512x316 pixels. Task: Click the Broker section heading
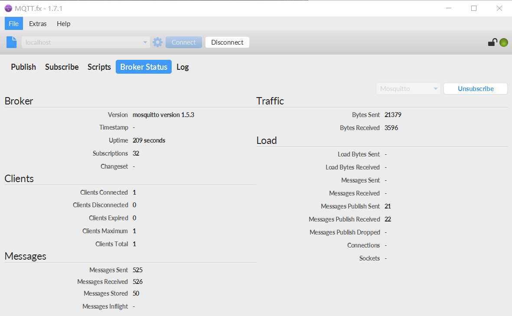19,101
